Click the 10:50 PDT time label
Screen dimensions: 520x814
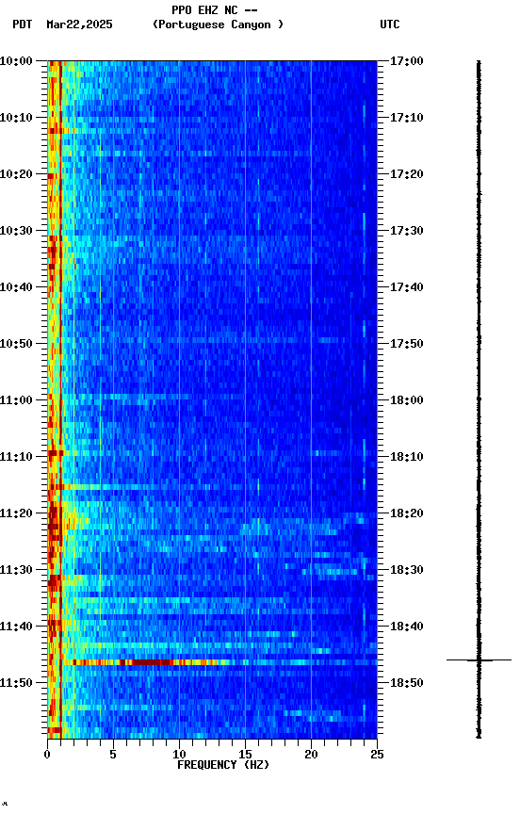16,344
